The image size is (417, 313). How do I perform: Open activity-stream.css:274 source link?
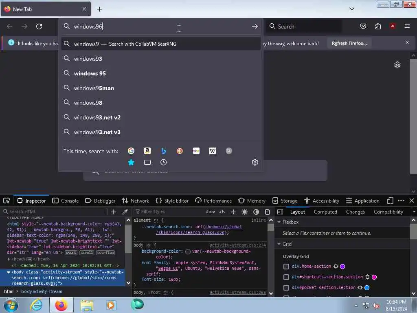pos(237,245)
